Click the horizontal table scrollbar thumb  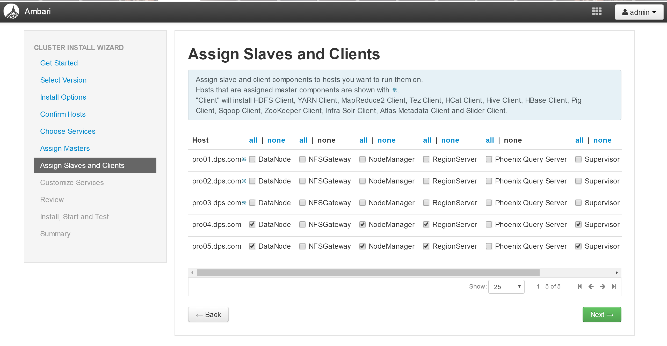pos(368,273)
